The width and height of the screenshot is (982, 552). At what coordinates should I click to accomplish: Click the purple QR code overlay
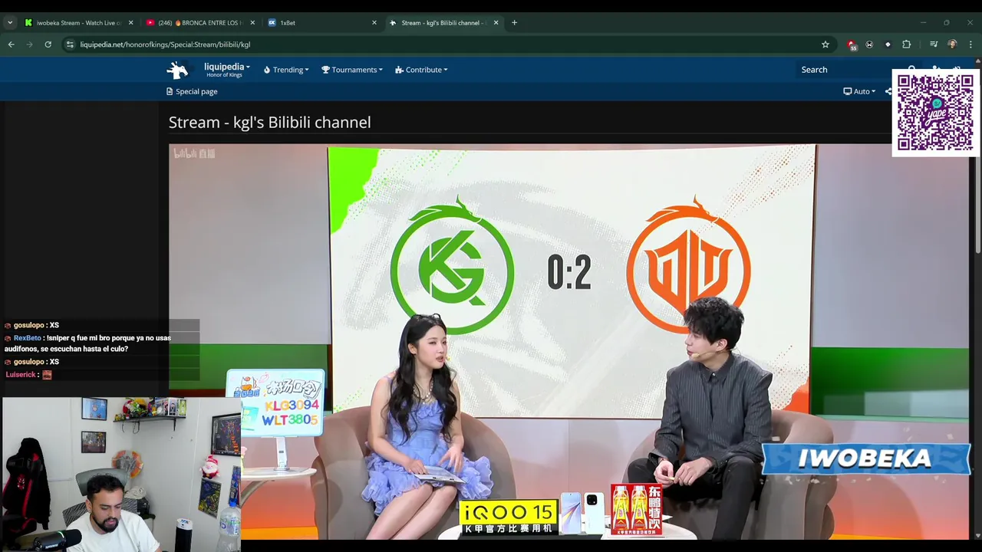tap(935, 113)
